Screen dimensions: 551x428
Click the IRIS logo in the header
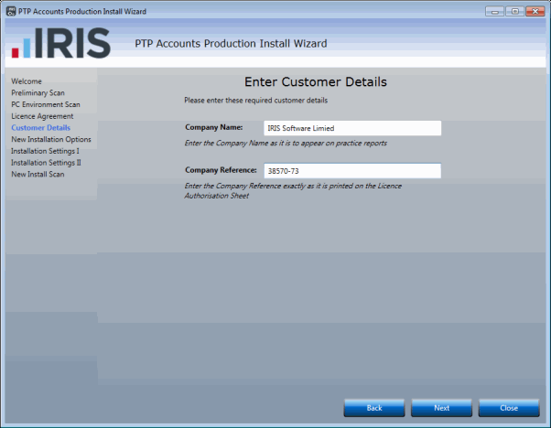[x=61, y=43]
